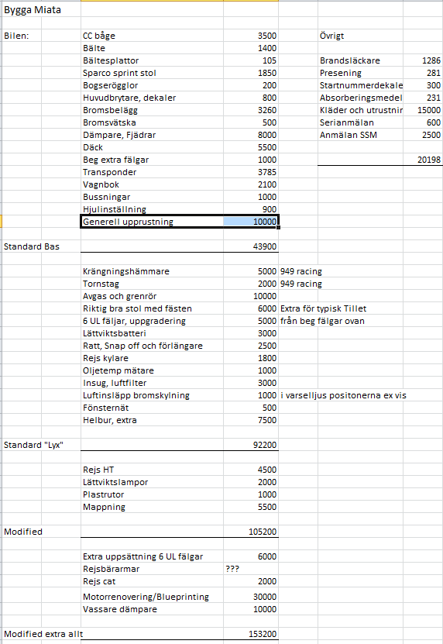This screenshot has height=644, width=443.
Task: Select the 'Bälte' cell
Action: click(x=152, y=48)
